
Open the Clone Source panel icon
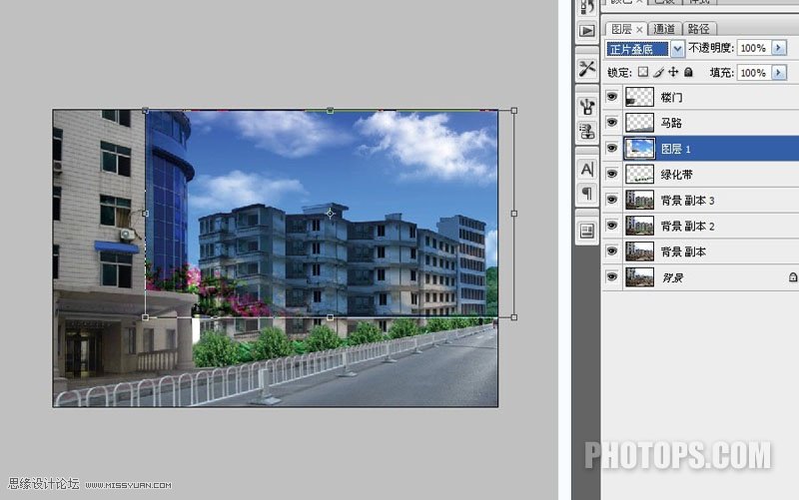pos(587,132)
